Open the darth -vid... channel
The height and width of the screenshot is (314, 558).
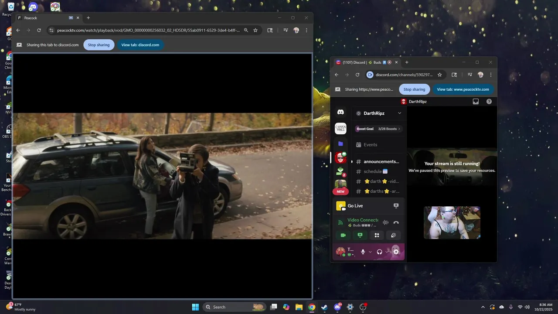pos(378,181)
